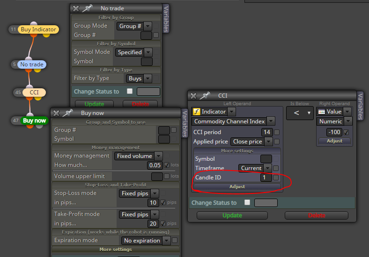
Task: Click the Indicator function icon in Left Operand
Action: coord(197,112)
